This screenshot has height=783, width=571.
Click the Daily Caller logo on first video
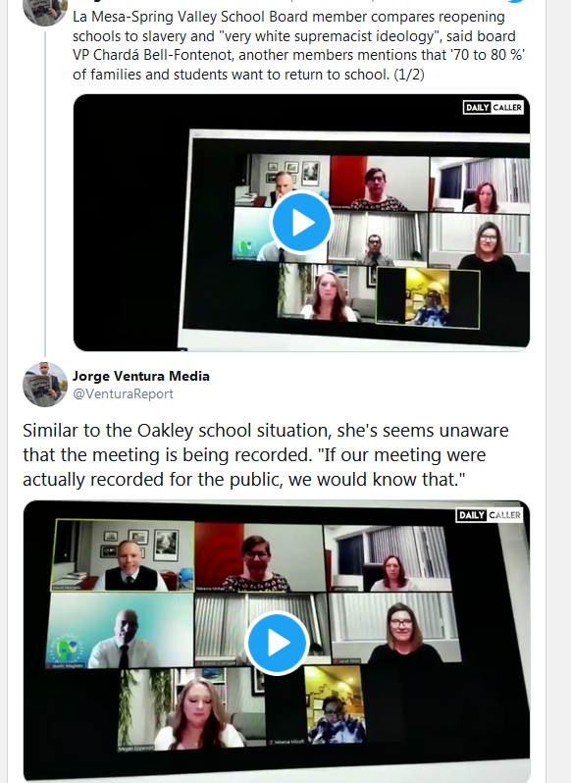493,107
